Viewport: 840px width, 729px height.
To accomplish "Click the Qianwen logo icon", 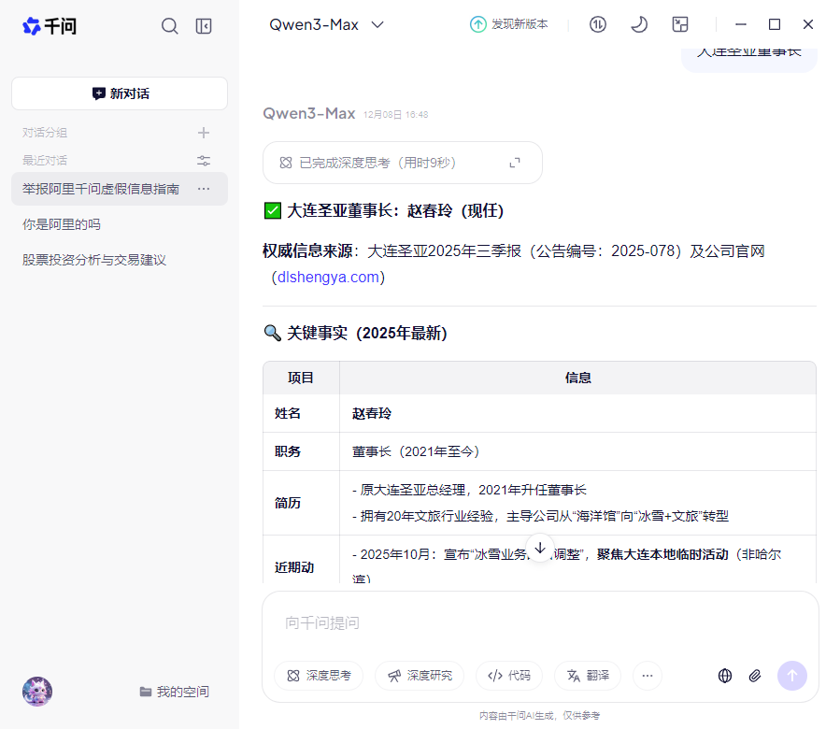I will (32, 26).
